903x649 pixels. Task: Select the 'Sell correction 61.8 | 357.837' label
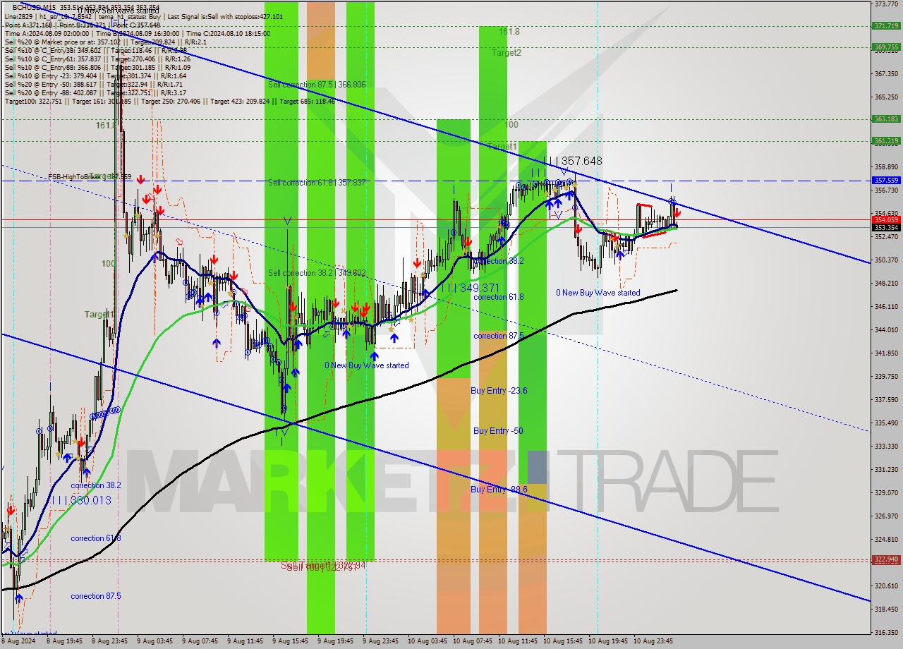tap(317, 183)
